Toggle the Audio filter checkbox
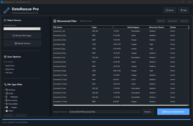193x126 pixels. point(4,93)
